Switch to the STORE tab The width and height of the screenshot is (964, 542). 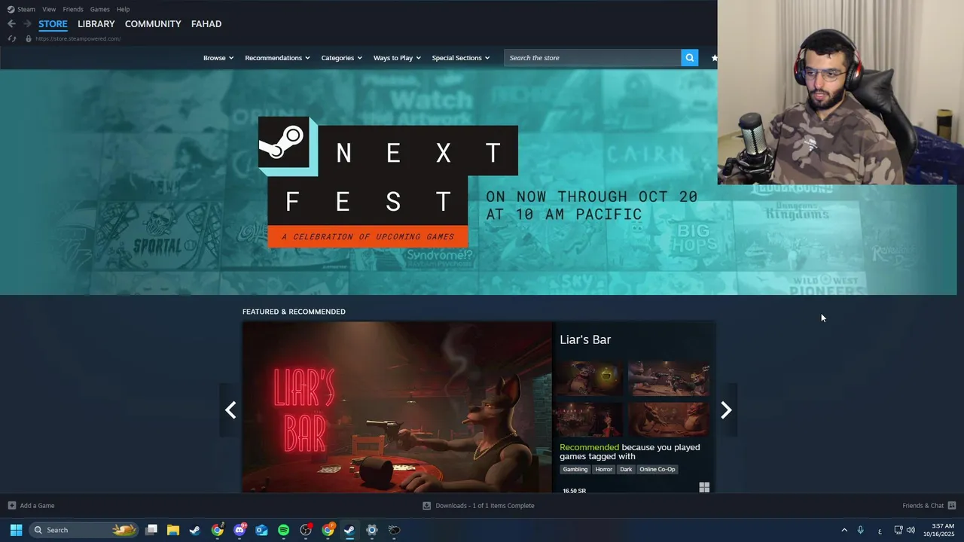(53, 24)
